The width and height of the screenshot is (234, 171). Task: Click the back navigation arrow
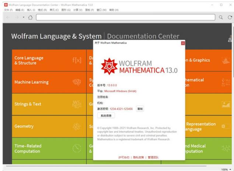pos(8,18)
